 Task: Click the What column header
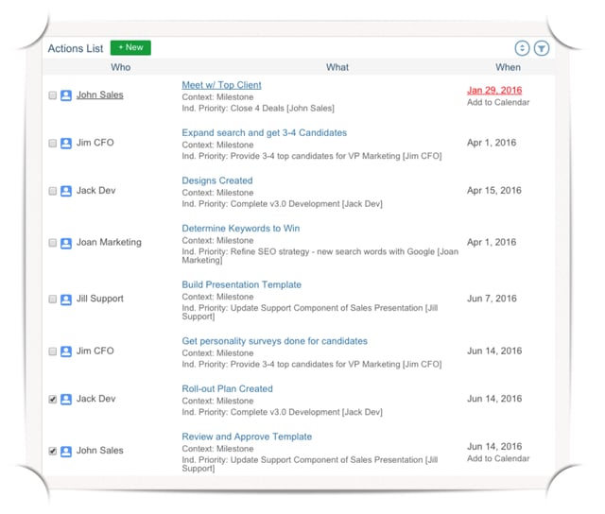click(x=337, y=67)
